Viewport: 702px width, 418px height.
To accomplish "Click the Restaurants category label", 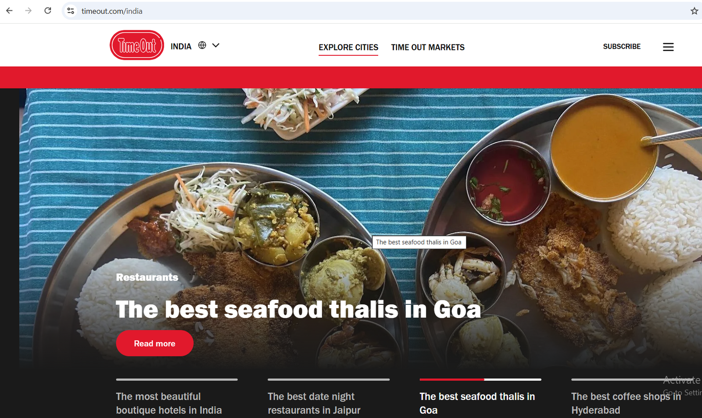I will pos(147,277).
